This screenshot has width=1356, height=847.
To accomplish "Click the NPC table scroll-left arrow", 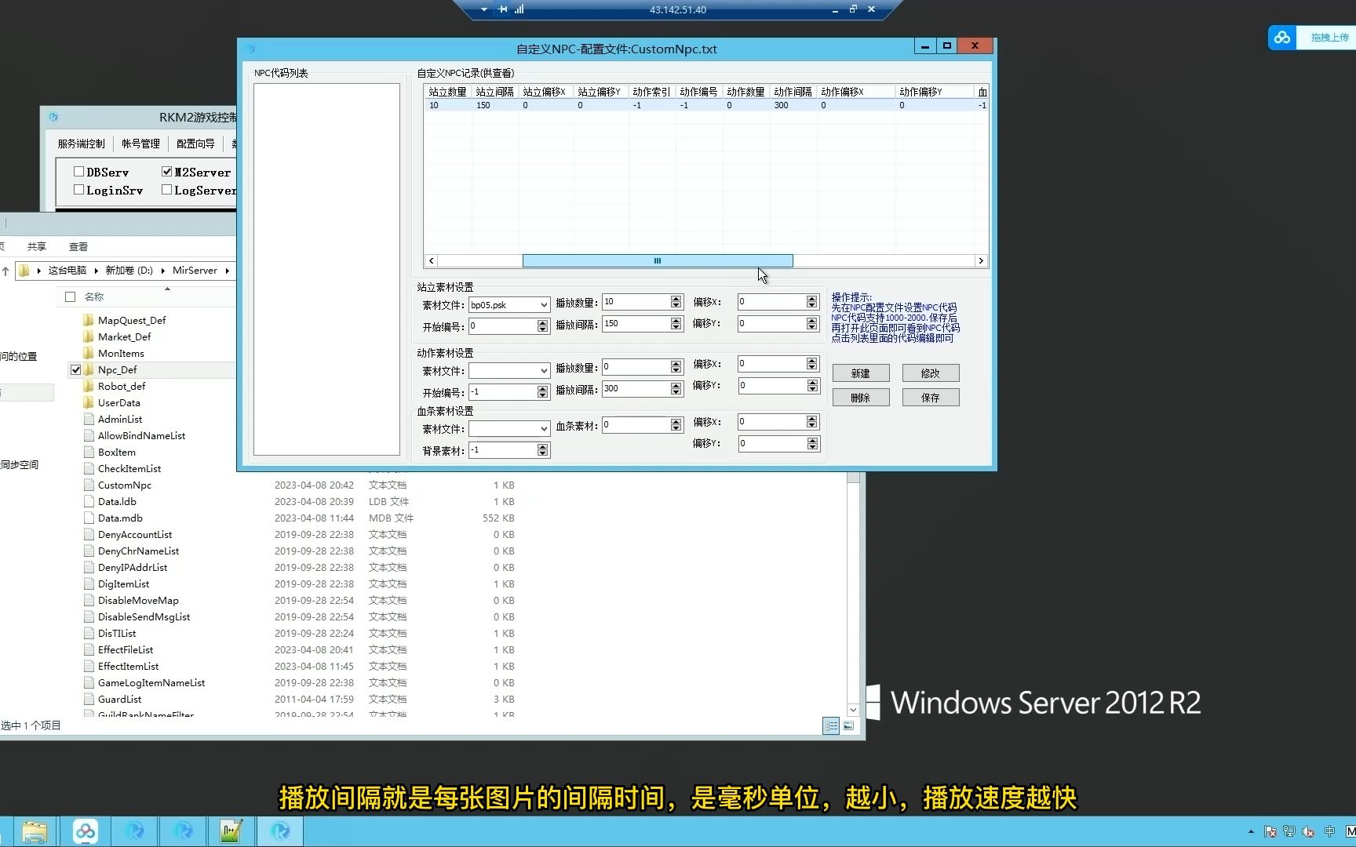I will 431,260.
